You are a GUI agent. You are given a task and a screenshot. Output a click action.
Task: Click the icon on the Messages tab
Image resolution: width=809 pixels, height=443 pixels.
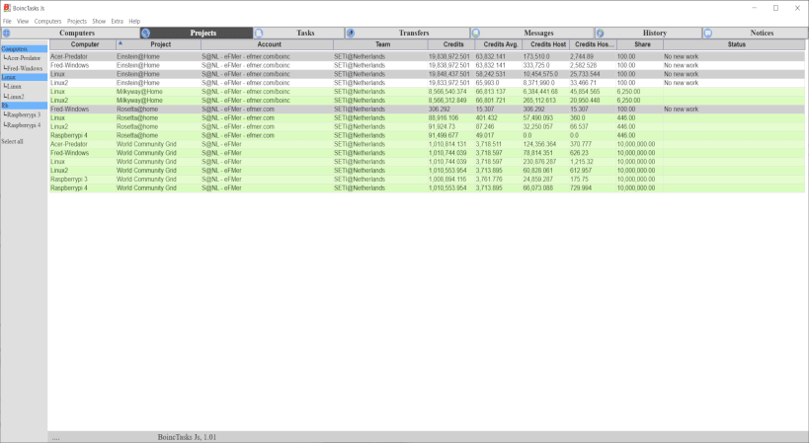[x=476, y=33]
